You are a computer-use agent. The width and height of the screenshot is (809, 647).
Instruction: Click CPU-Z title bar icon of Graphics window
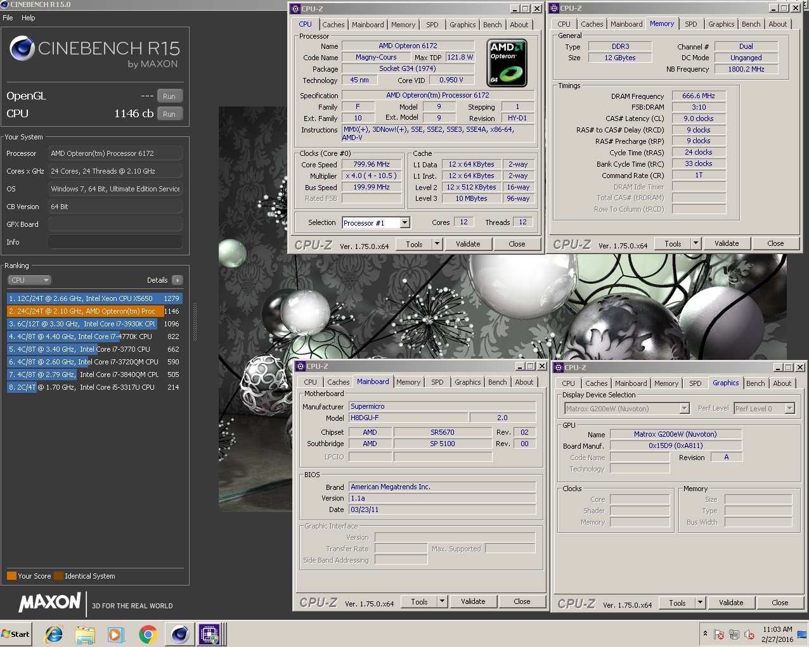coord(559,368)
